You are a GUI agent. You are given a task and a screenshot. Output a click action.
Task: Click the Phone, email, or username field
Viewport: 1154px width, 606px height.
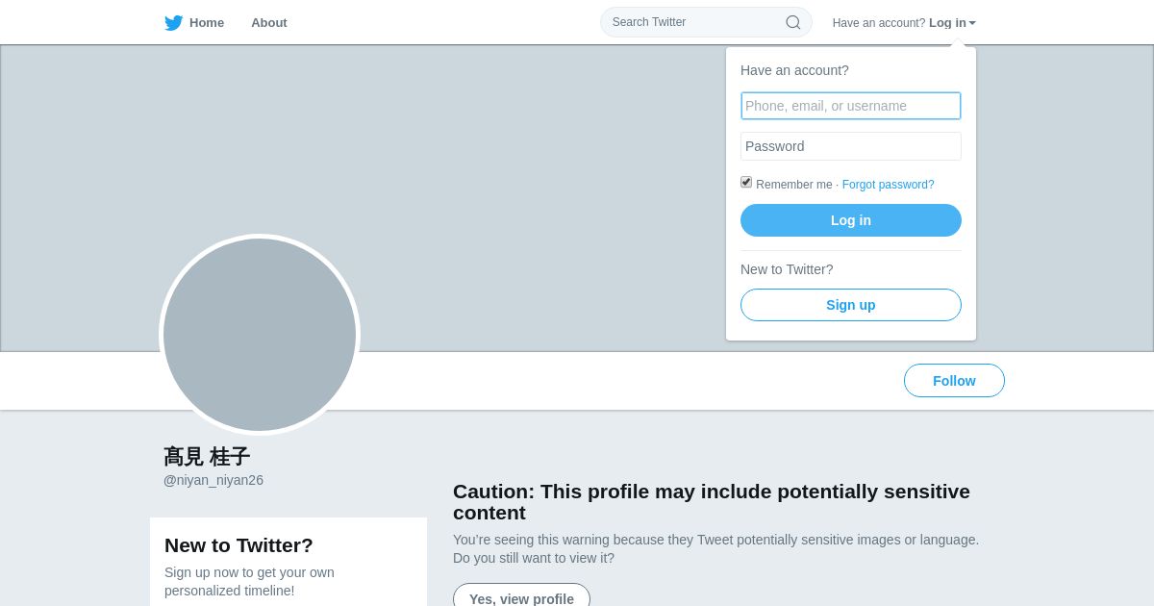(x=851, y=106)
